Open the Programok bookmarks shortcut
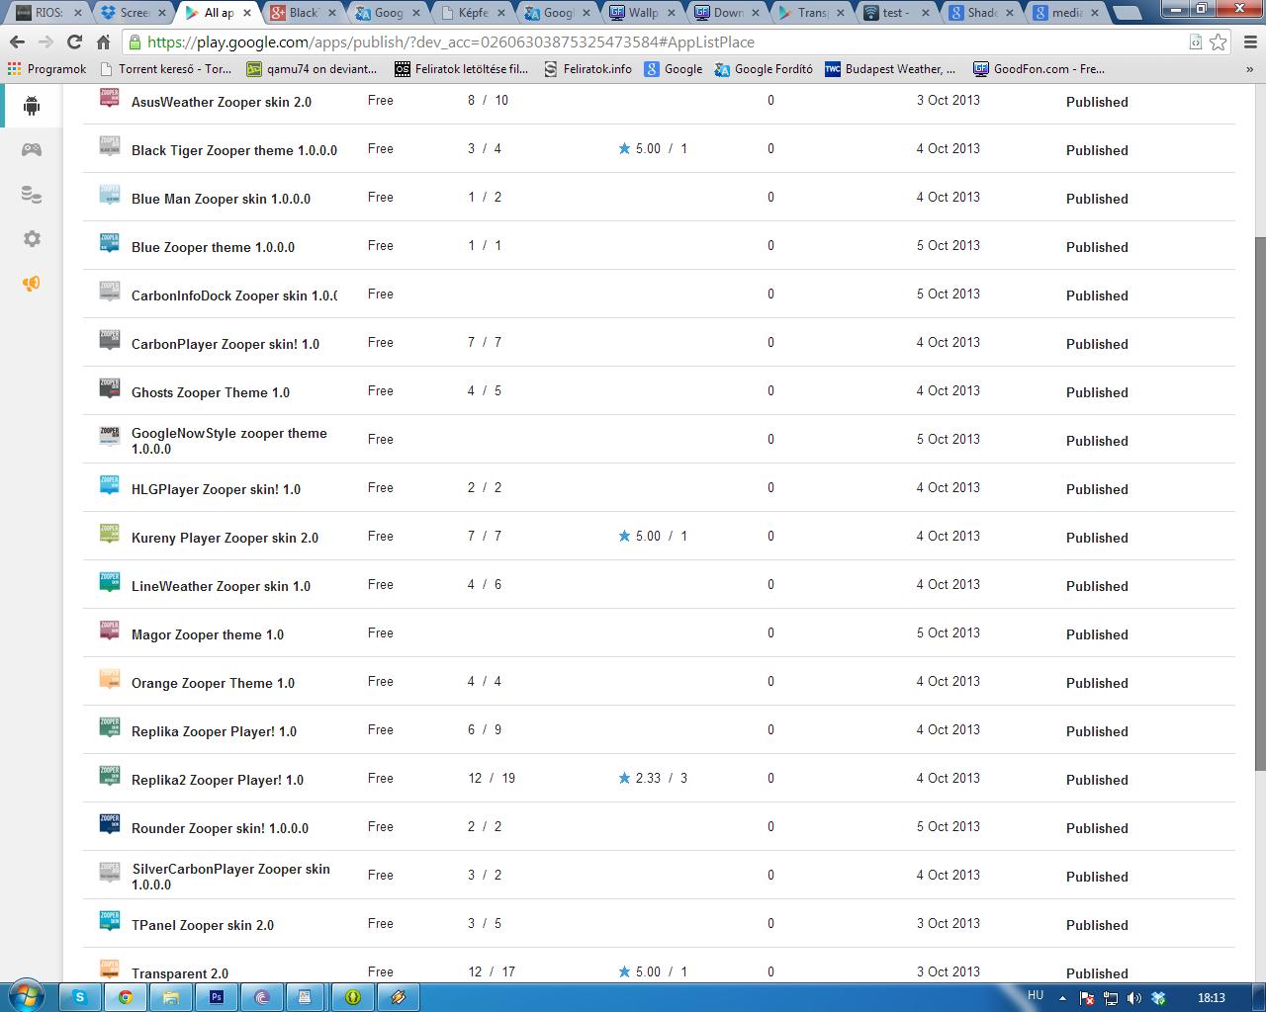The height and width of the screenshot is (1012, 1266). (46, 69)
